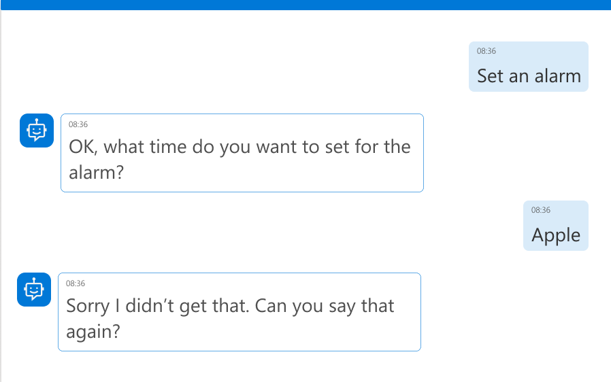Click the timestamp in the 'Sorry' bot bubble
The width and height of the screenshot is (611, 382).
[76, 283]
